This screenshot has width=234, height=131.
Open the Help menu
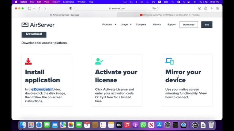pyautogui.click(x=91, y=2)
